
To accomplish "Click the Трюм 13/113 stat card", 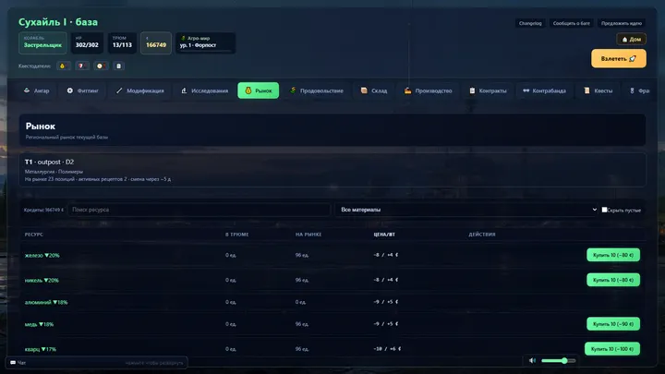I will point(122,42).
